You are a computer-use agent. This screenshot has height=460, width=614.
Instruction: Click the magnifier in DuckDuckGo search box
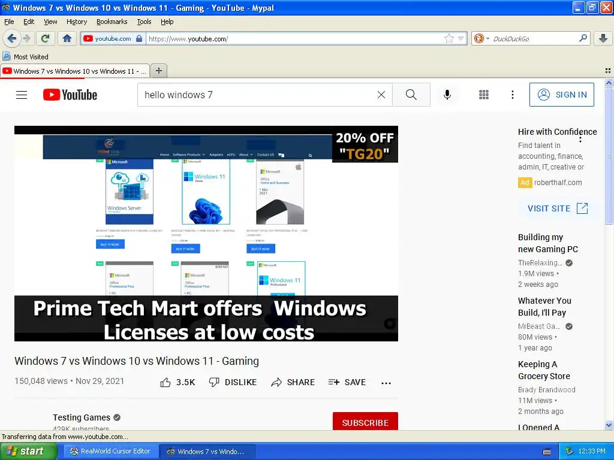(583, 38)
